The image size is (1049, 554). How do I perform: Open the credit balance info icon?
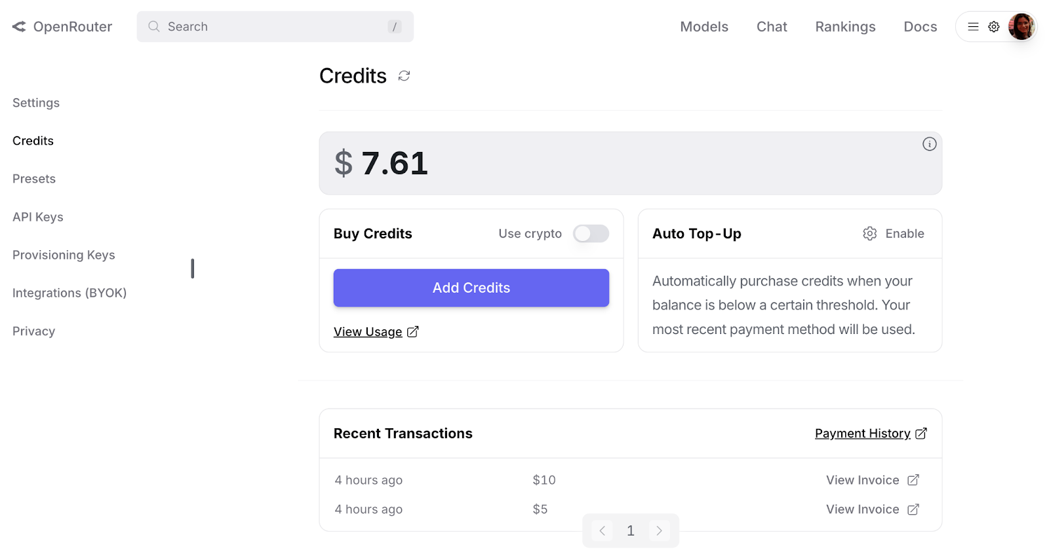[x=929, y=144]
